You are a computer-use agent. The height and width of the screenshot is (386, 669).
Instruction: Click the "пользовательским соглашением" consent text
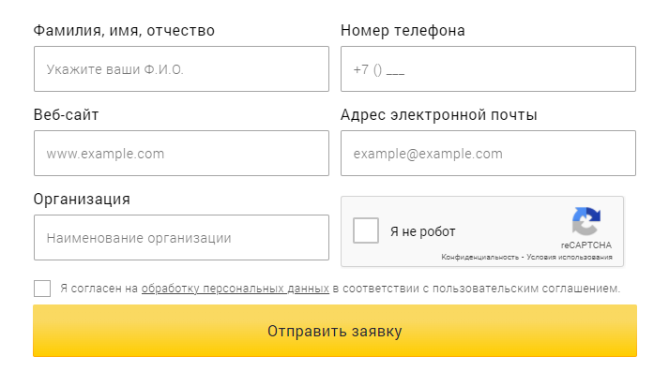point(527,289)
